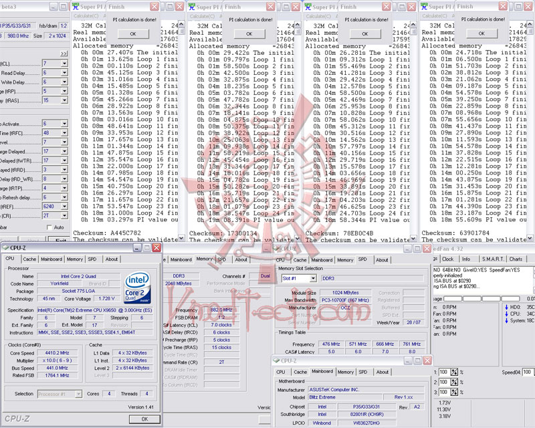The height and width of the screenshot is (428, 535).
Task: Open the tRTP dropdown showing 4
Action: 64,188
